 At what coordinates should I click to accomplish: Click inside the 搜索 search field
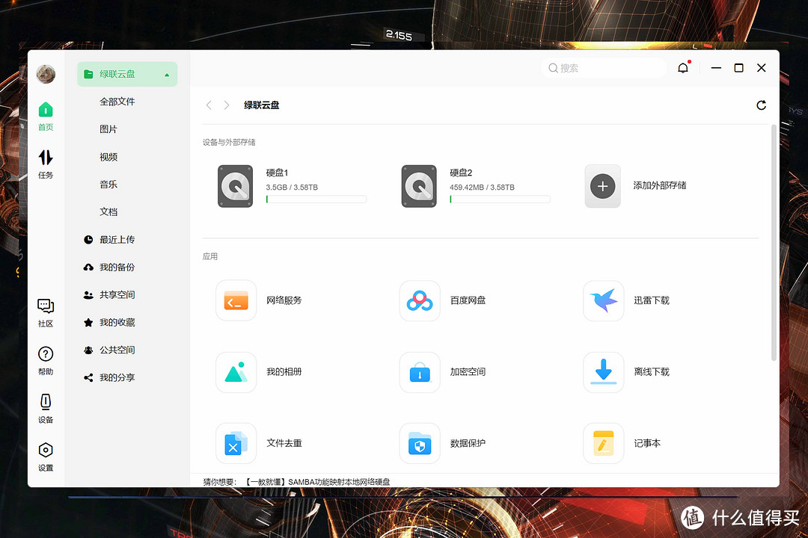(x=603, y=67)
